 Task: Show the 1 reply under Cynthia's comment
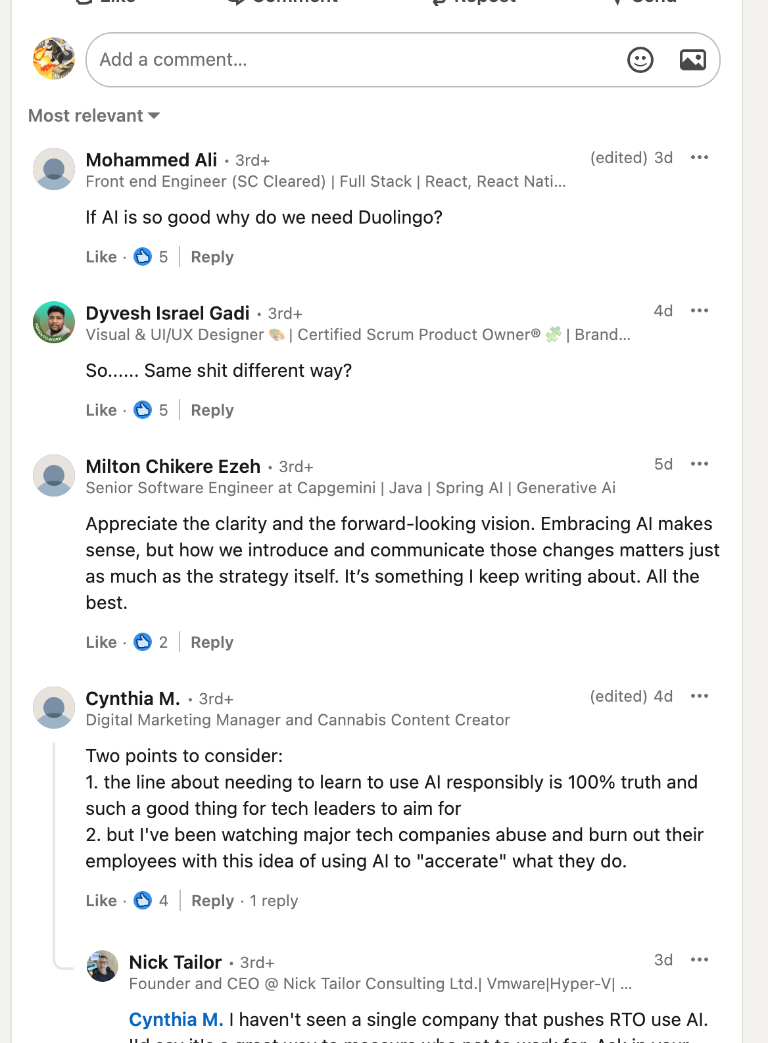[274, 901]
